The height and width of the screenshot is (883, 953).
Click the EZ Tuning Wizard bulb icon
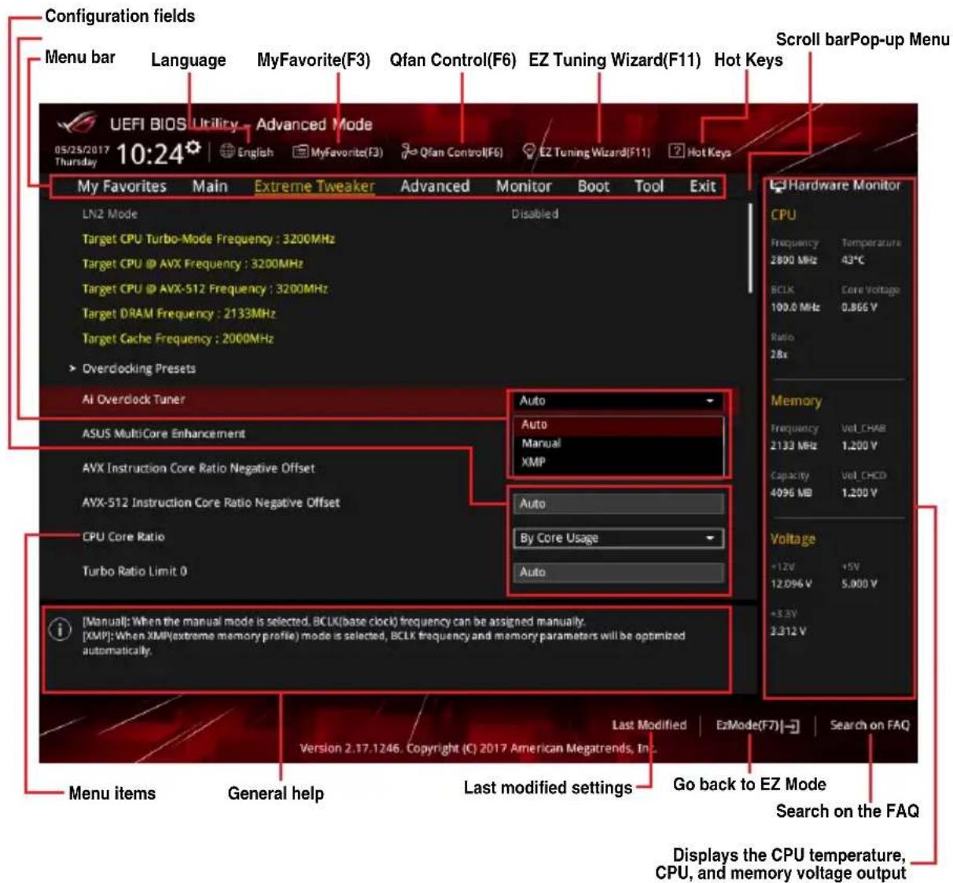529,152
